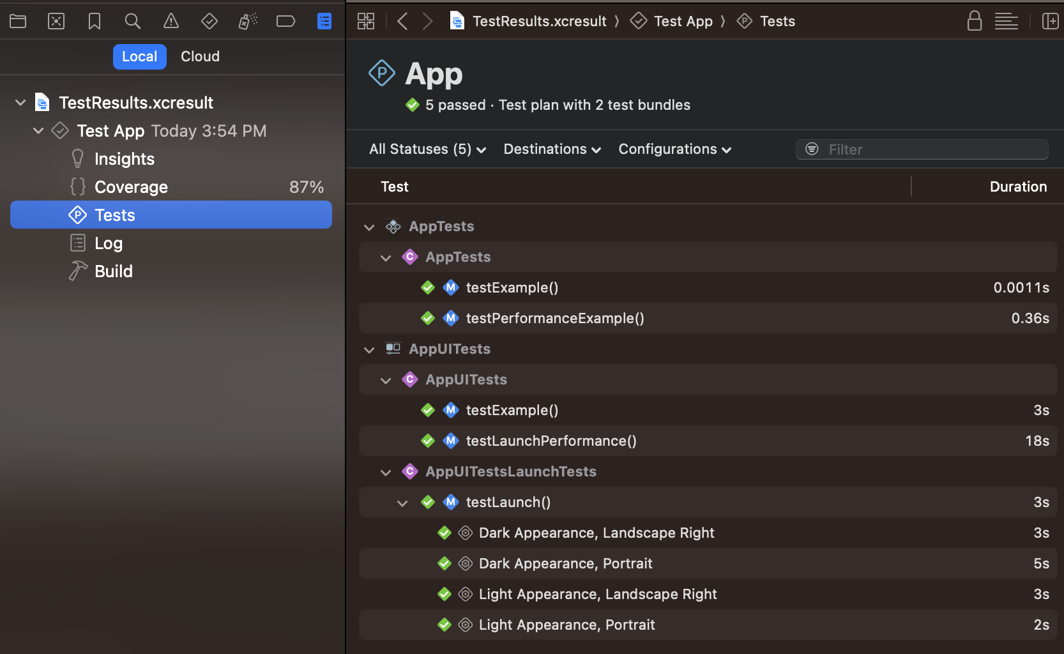The image size is (1064, 654).
Task: Select Dark Appearance, Landscape Right row
Action: 708,533
